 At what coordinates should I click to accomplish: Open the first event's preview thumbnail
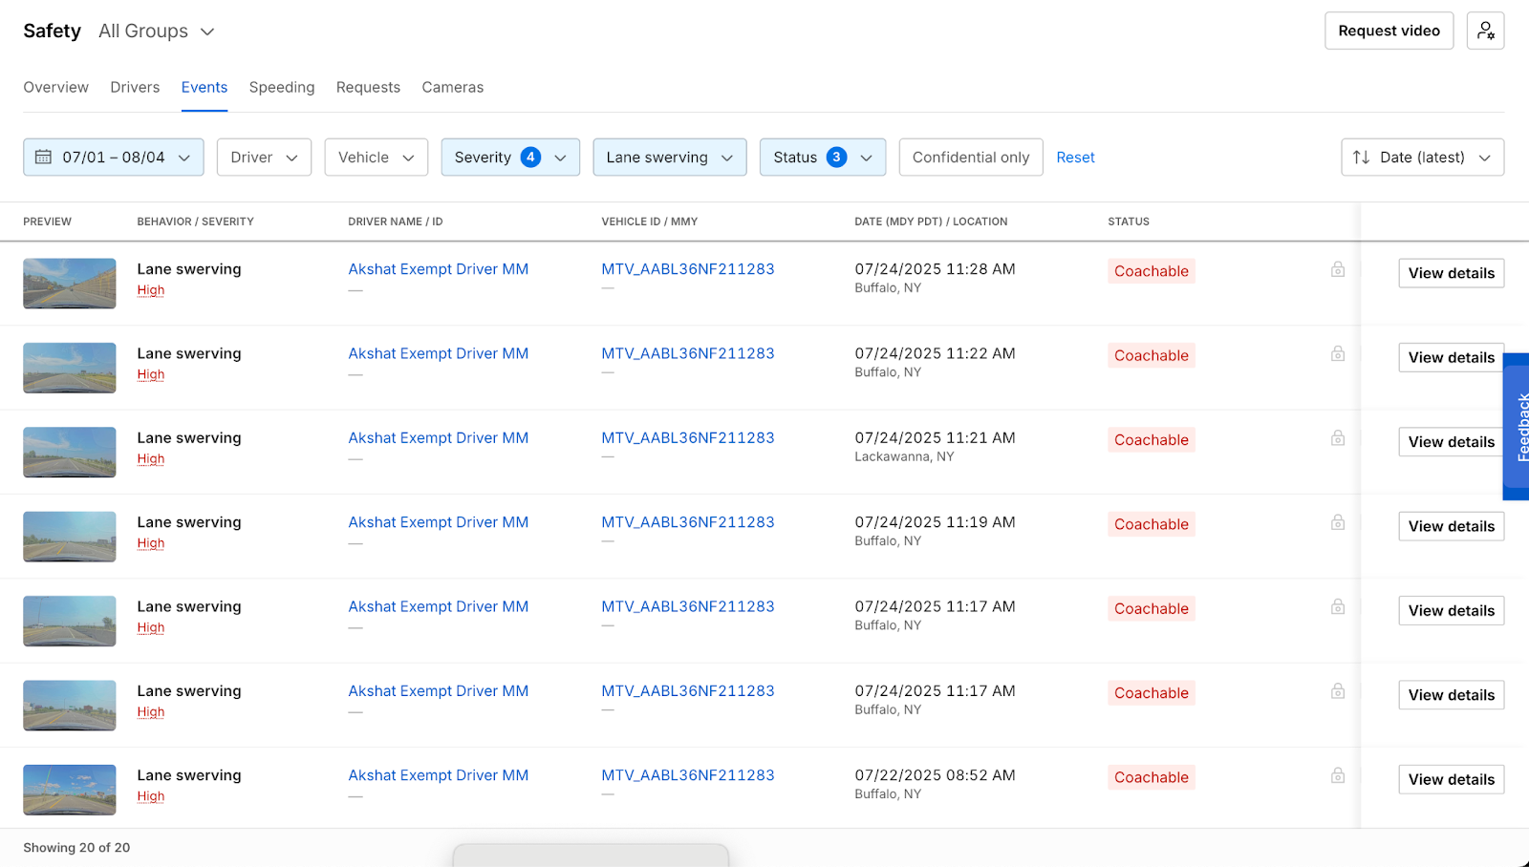click(x=70, y=284)
